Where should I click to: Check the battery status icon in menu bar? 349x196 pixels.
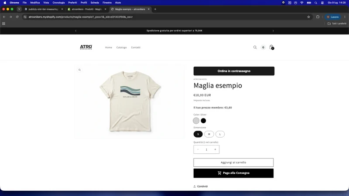[x=309, y=3]
